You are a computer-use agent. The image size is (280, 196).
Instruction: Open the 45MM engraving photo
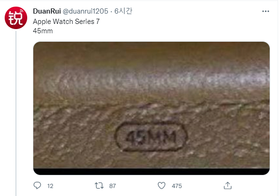151,108
